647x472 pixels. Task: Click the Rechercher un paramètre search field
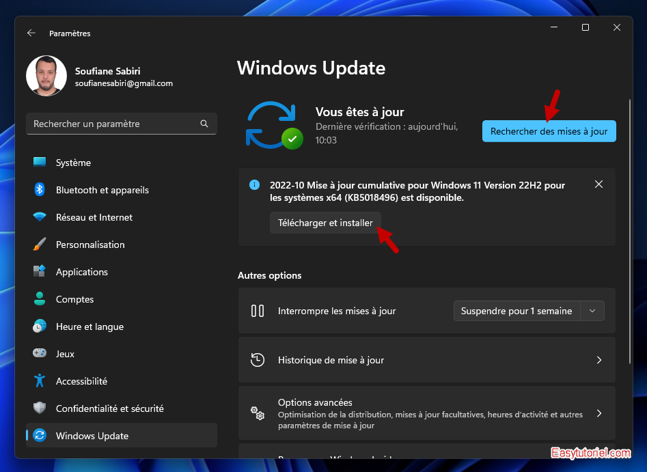122,124
